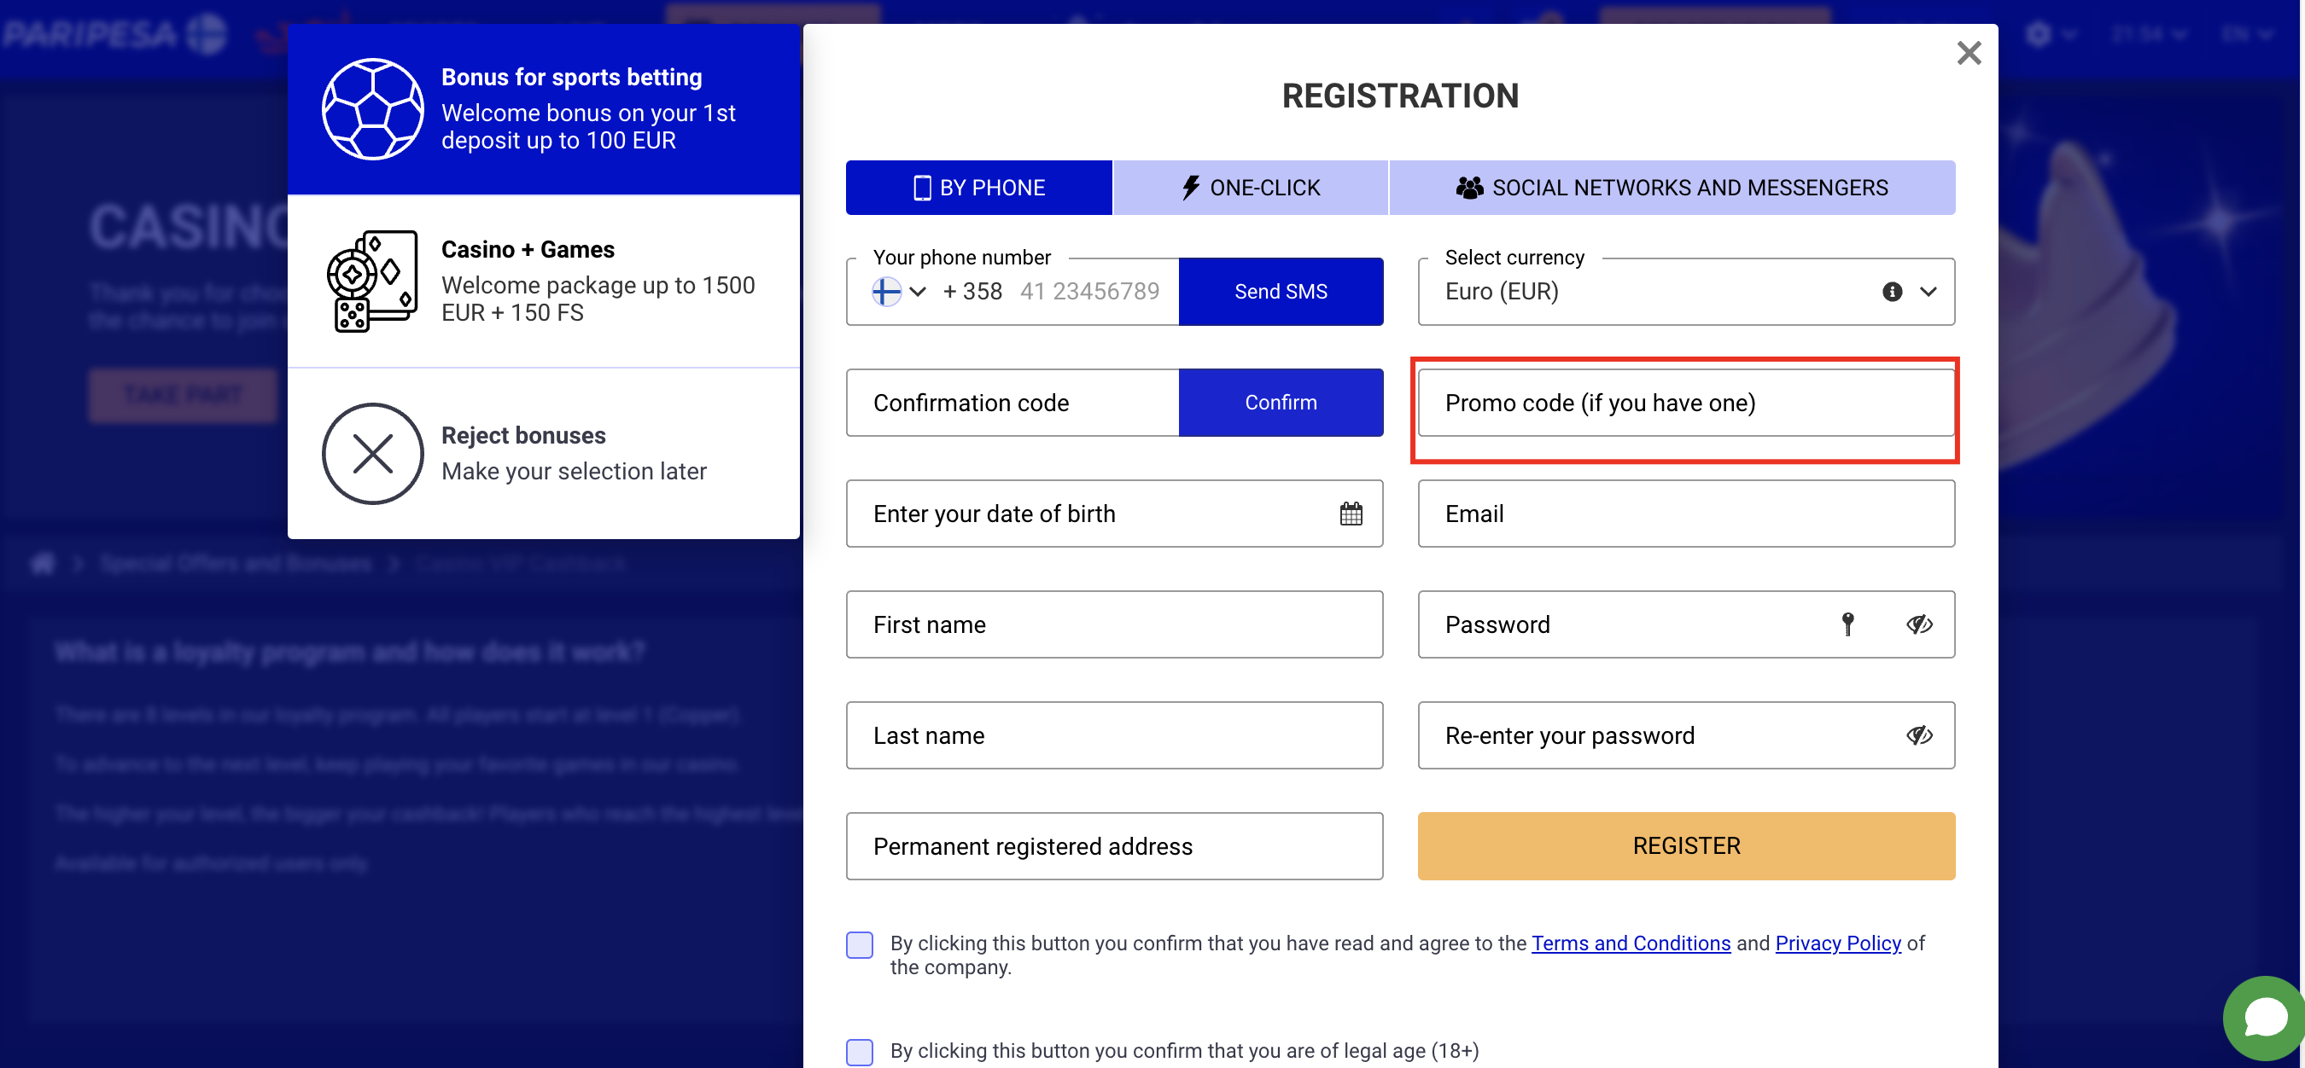Click the Promo code input field
This screenshot has width=2305, height=1068.
pos(1686,401)
